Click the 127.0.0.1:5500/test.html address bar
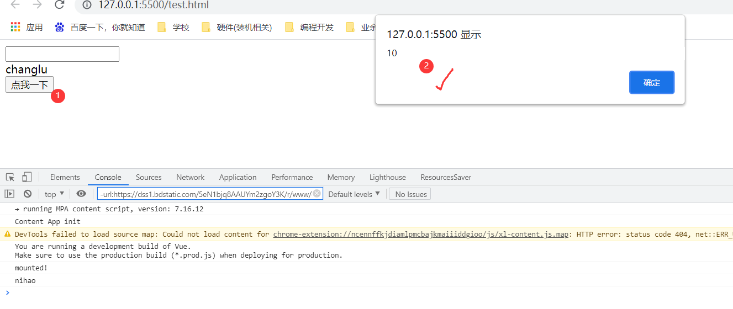733x309 pixels. pyautogui.click(x=154, y=6)
